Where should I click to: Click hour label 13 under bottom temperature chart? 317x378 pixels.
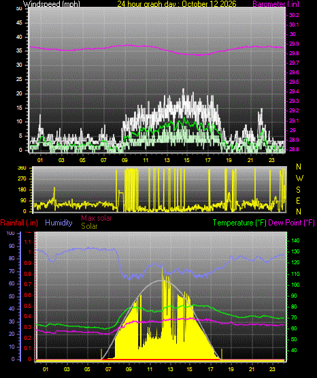pos(170,369)
